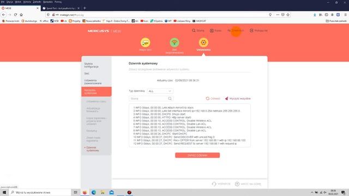Viewport: 349px width, 196px height.
Task: Click the Wyczyść wszystkie eraser icon
Action: 227,99
